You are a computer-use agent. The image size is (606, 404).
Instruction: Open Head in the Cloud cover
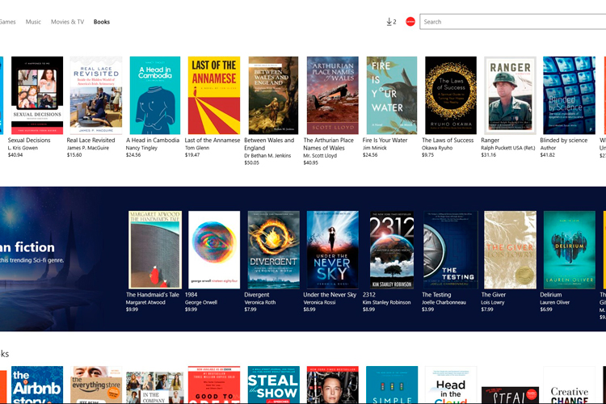[x=451, y=385]
